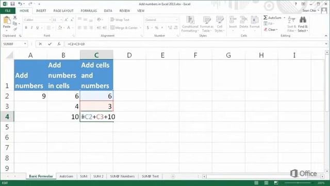Open the SUMIF Text worksheet tab
The image size is (330, 186).
click(x=150, y=176)
